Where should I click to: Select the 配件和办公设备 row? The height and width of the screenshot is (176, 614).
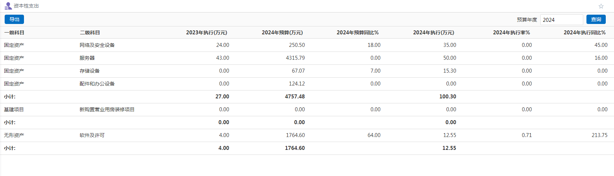pos(97,84)
